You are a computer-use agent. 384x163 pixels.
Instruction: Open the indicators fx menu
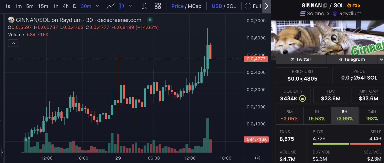coord(144,6)
